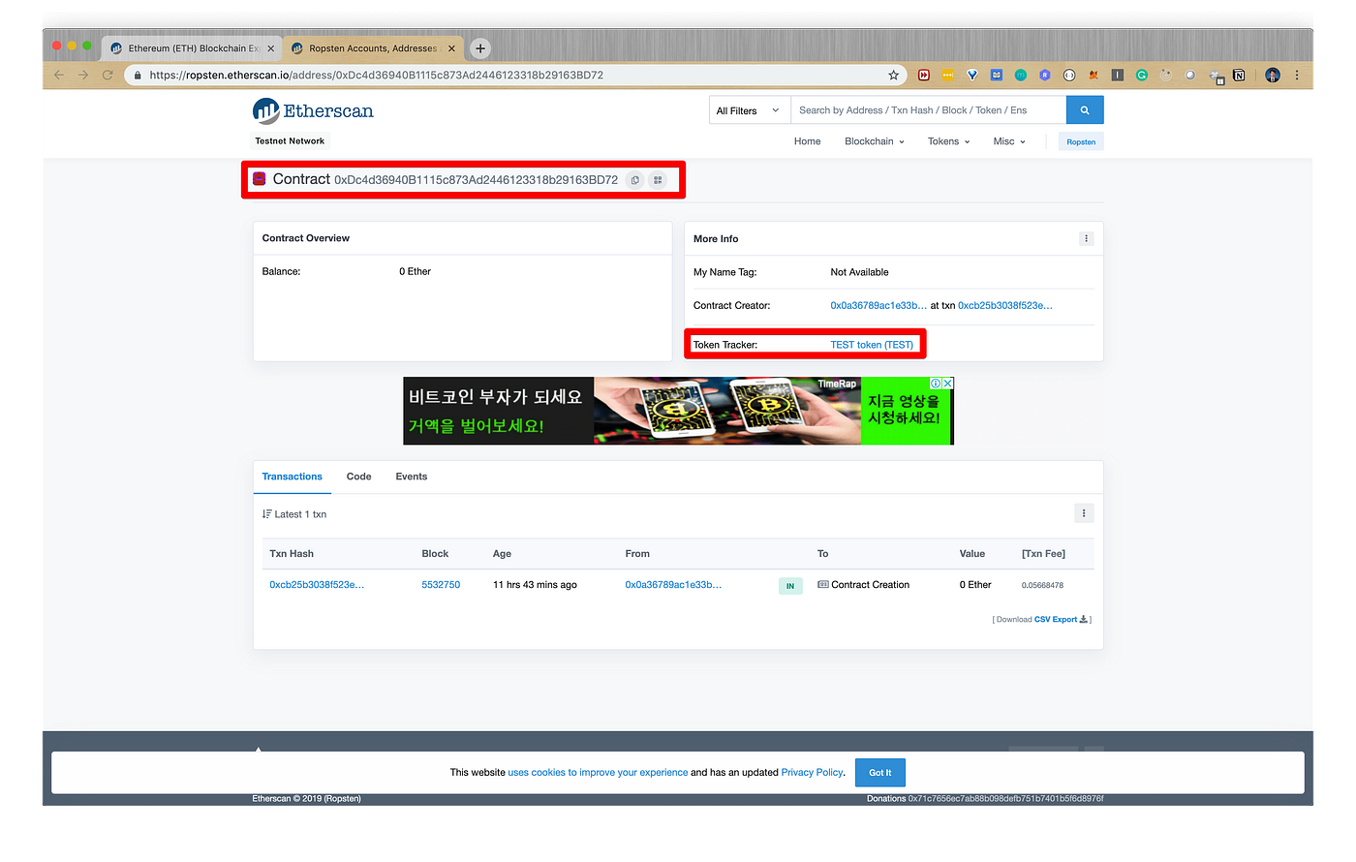Click the 'Latest 1 txn' sort label
The image size is (1356, 862).
coord(294,514)
